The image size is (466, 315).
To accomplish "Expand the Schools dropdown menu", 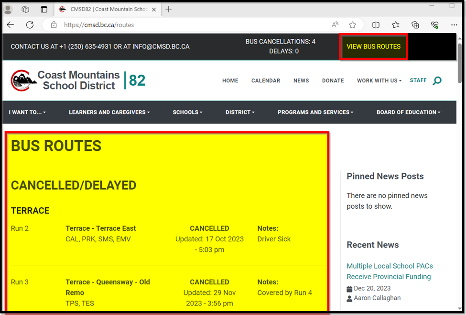I will tap(187, 112).
